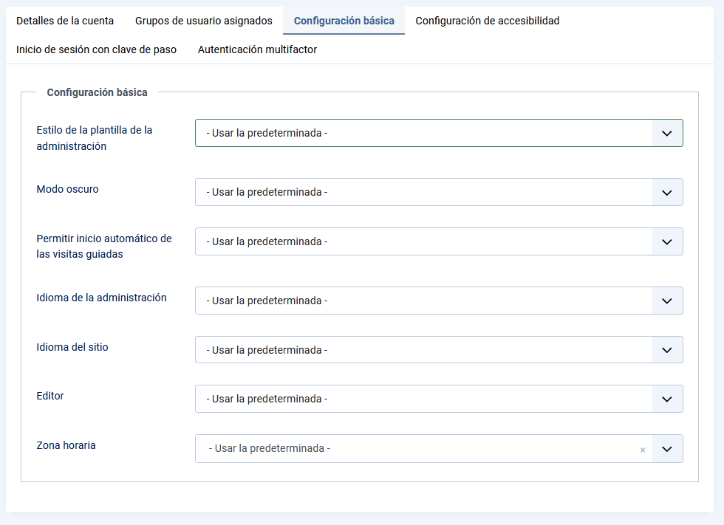Click the chevron arrow of the Zona horaria field
Image resolution: width=724 pixels, height=525 pixels.
(x=667, y=448)
